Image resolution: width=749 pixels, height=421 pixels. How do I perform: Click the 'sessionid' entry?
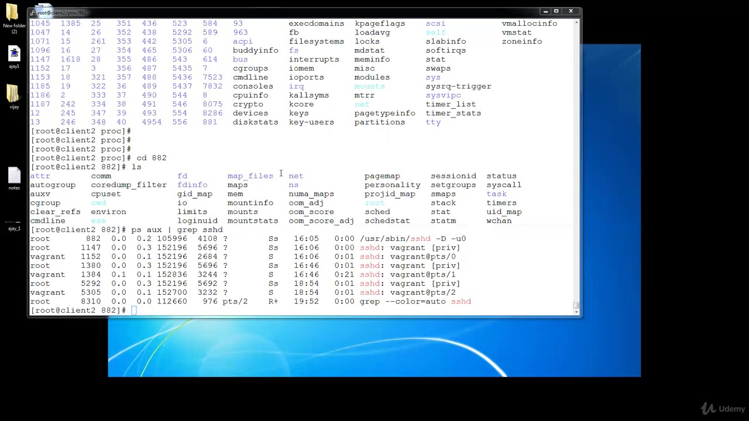(453, 175)
